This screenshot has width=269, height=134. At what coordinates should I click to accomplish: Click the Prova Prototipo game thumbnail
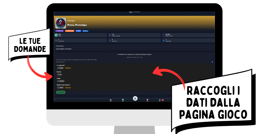(61, 23)
